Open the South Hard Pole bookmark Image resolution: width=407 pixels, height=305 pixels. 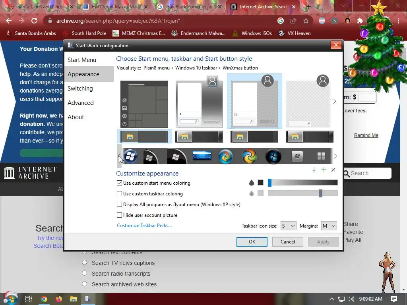point(85,33)
